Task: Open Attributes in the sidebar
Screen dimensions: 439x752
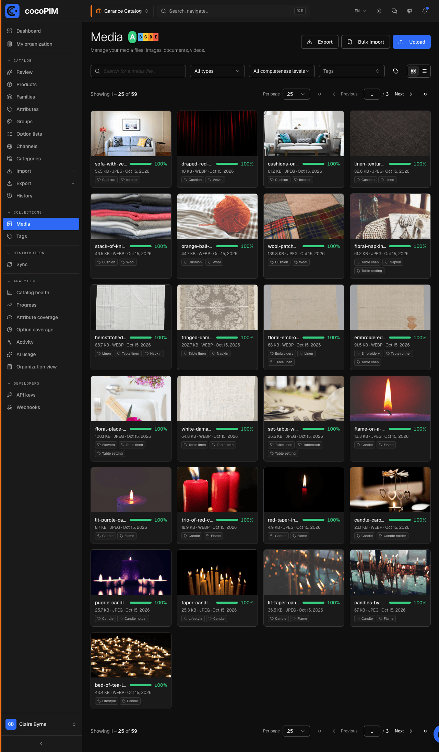Action: coord(41,109)
